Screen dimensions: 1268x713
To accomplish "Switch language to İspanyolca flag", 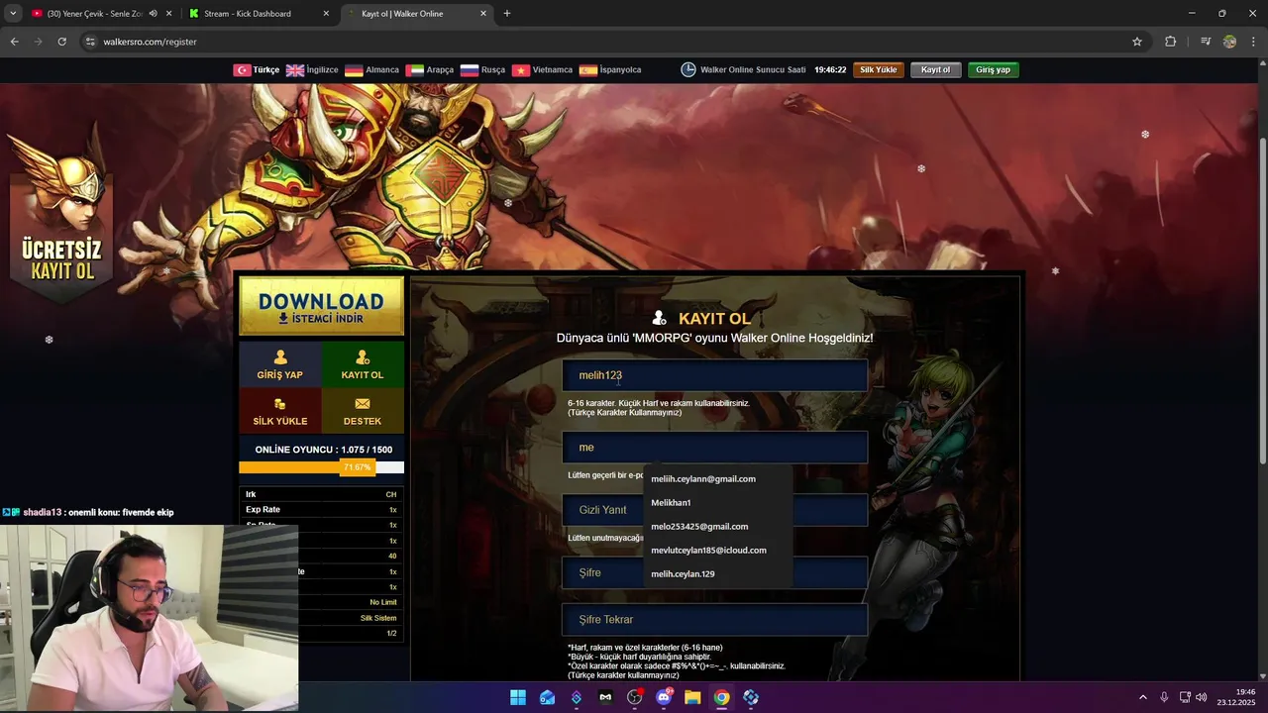I will point(610,70).
